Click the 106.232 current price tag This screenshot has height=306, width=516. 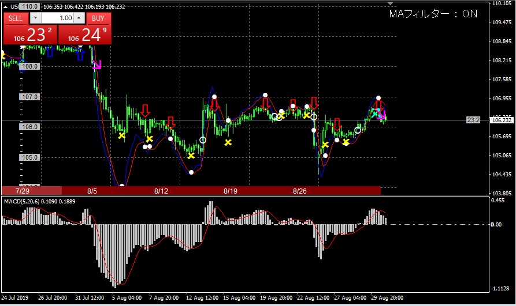[x=502, y=120]
